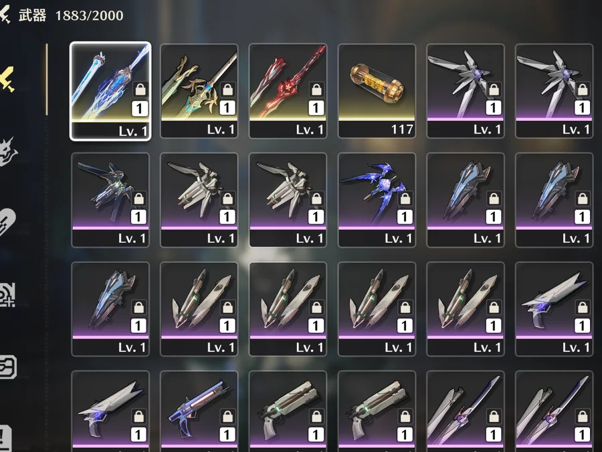
Task: Click the weapon count 1883/2000 label
Action: (x=89, y=16)
